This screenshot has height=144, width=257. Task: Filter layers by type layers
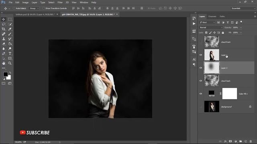228,22
